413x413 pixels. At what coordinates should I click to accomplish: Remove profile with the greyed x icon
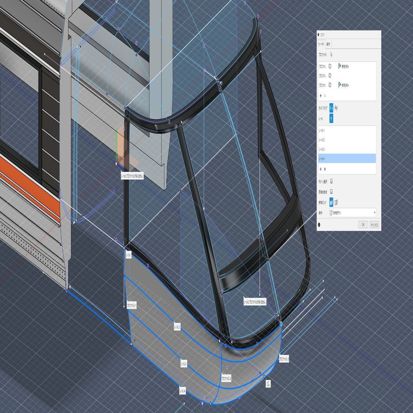(325, 96)
